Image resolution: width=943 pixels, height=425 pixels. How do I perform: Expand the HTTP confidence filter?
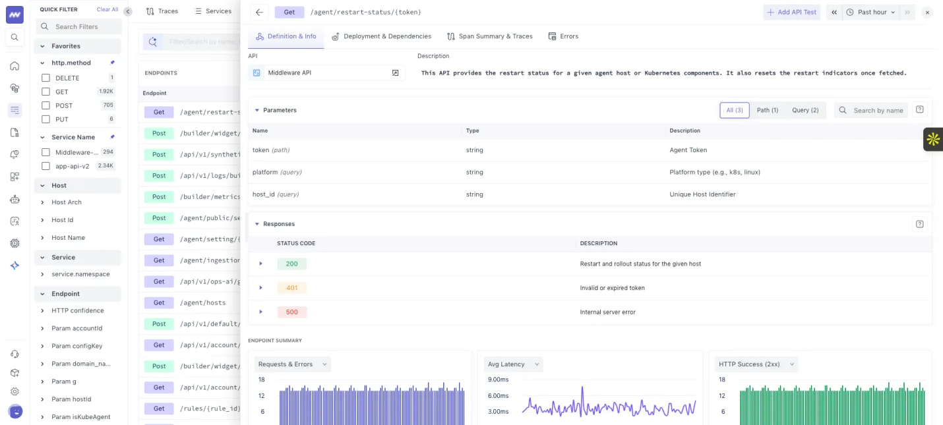[x=43, y=310]
